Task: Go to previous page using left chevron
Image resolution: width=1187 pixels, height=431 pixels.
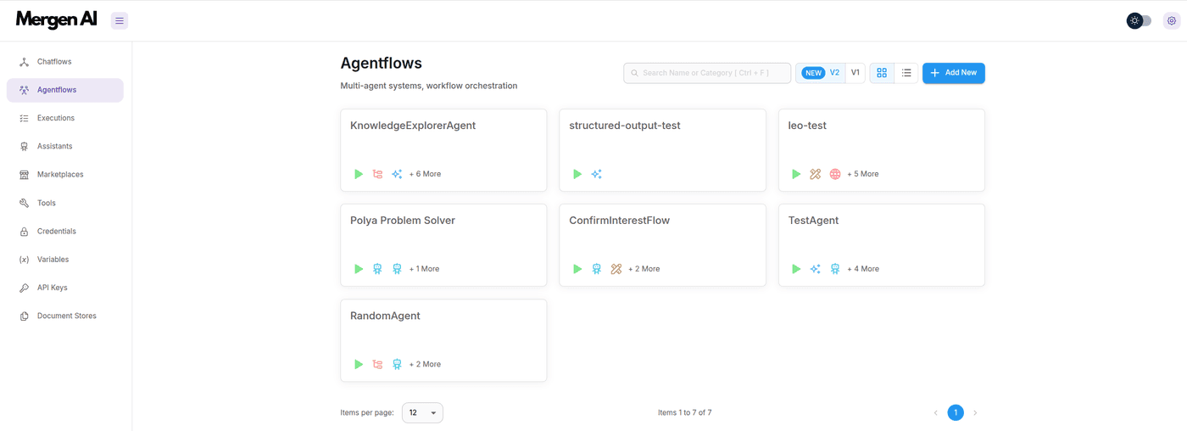Action: click(x=936, y=413)
